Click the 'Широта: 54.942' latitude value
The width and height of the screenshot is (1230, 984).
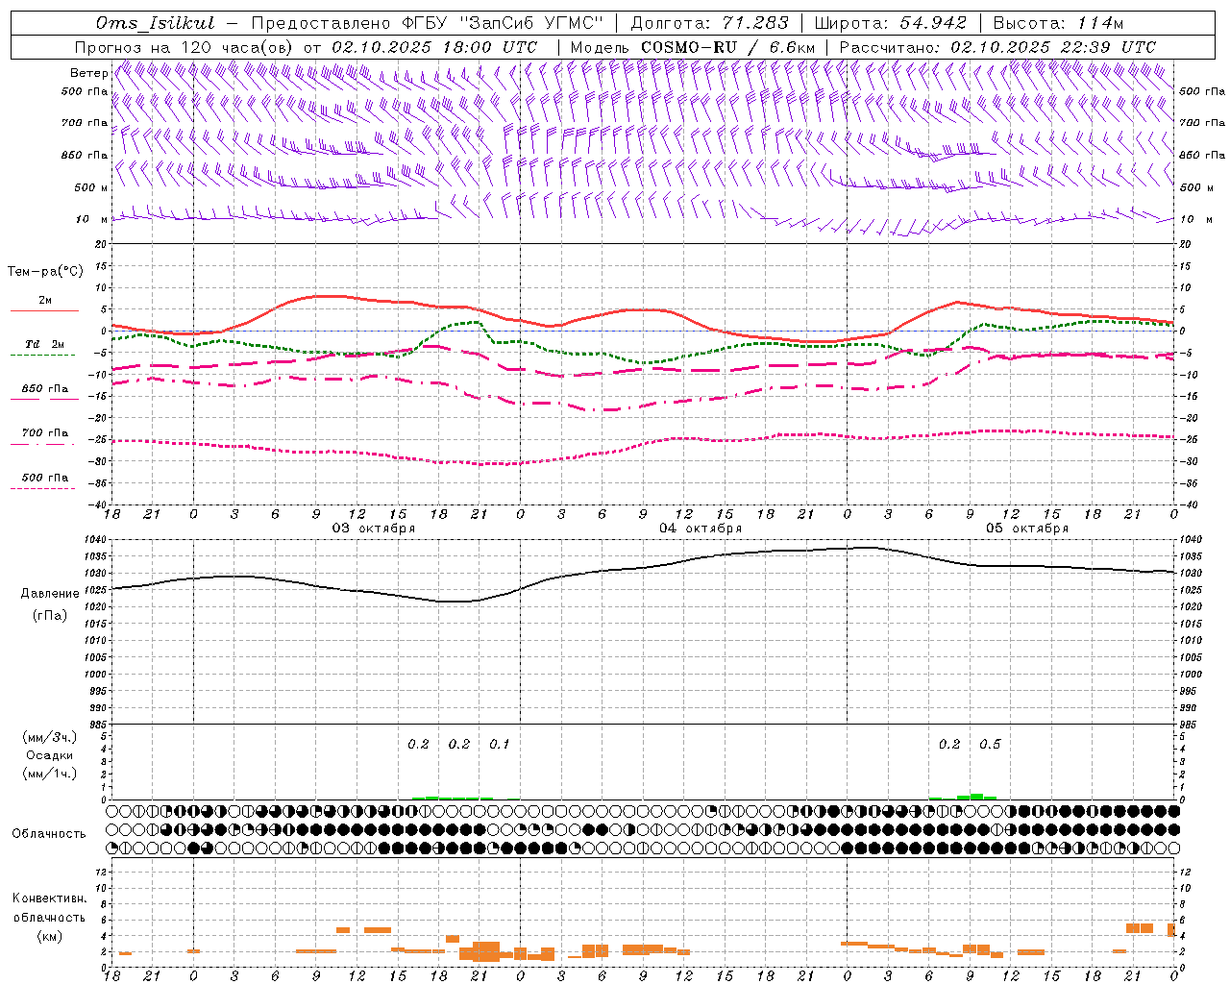(890, 23)
